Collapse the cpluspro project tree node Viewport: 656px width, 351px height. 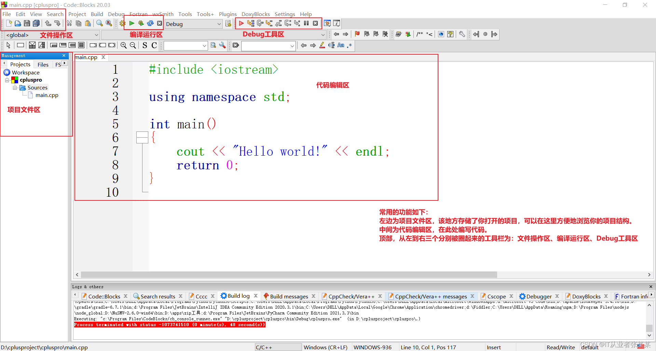pyautogui.click(x=7, y=80)
